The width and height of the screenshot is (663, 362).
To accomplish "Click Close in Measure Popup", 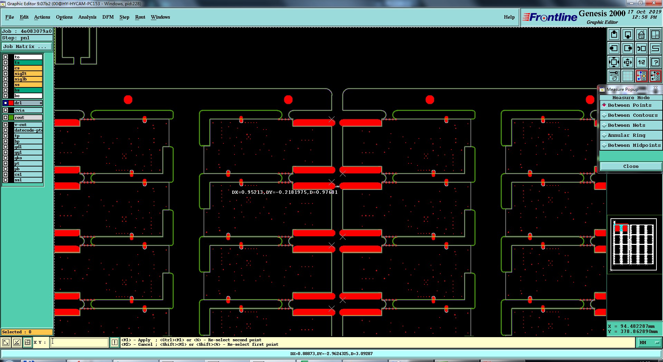I will [x=631, y=166].
